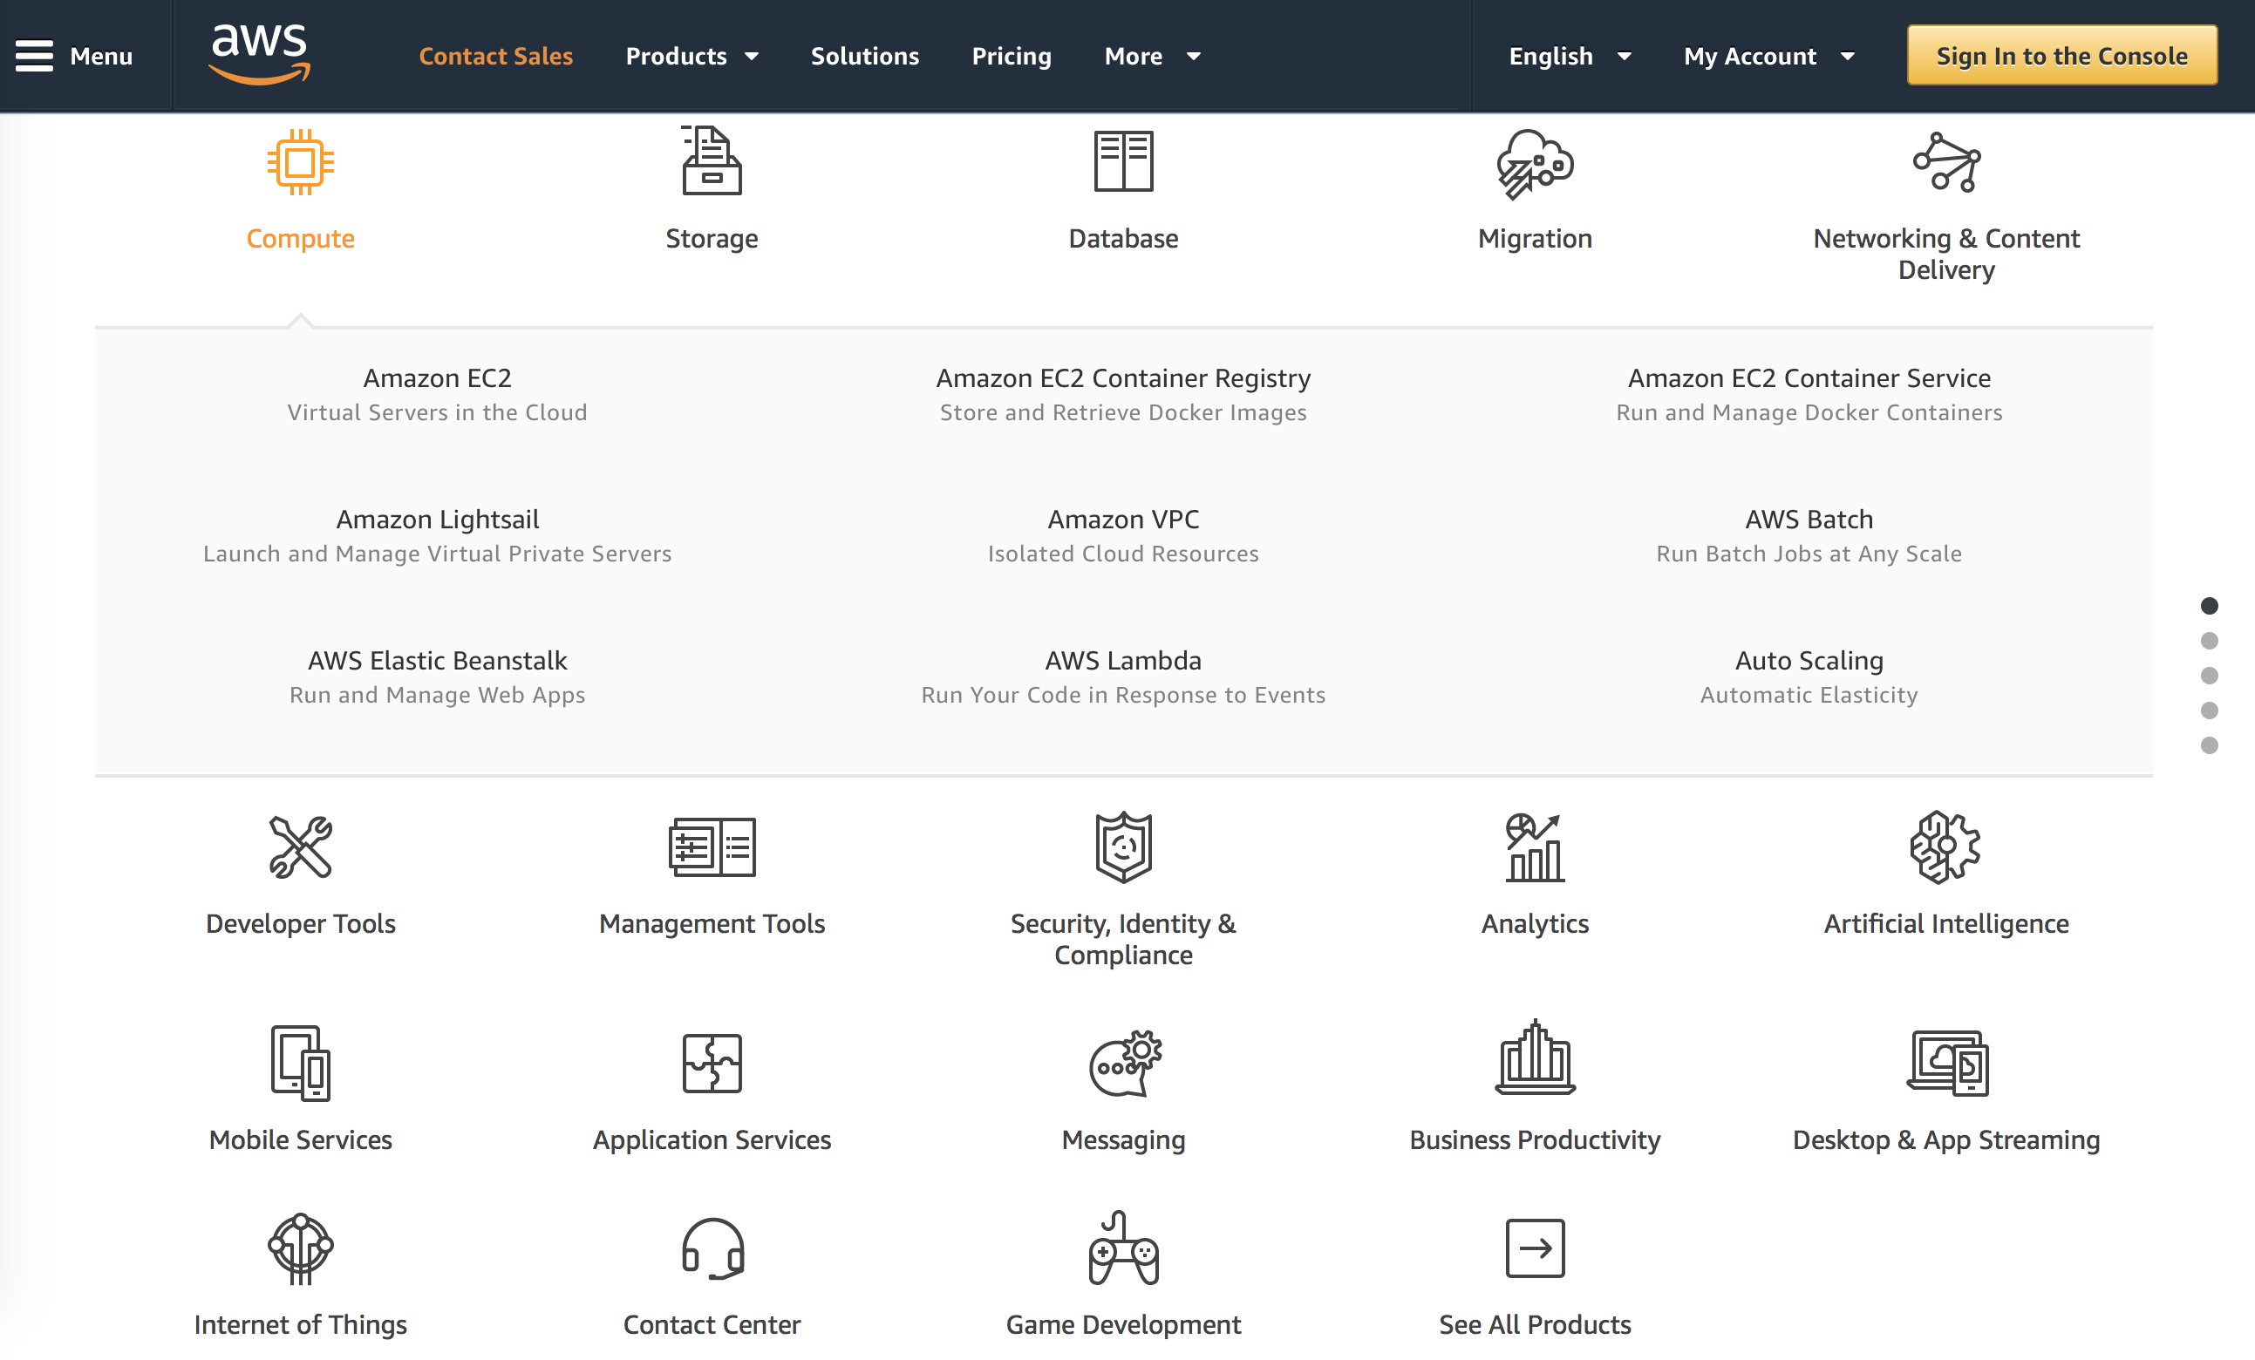
Task: Open the More dropdown
Action: pyautogui.click(x=1152, y=56)
